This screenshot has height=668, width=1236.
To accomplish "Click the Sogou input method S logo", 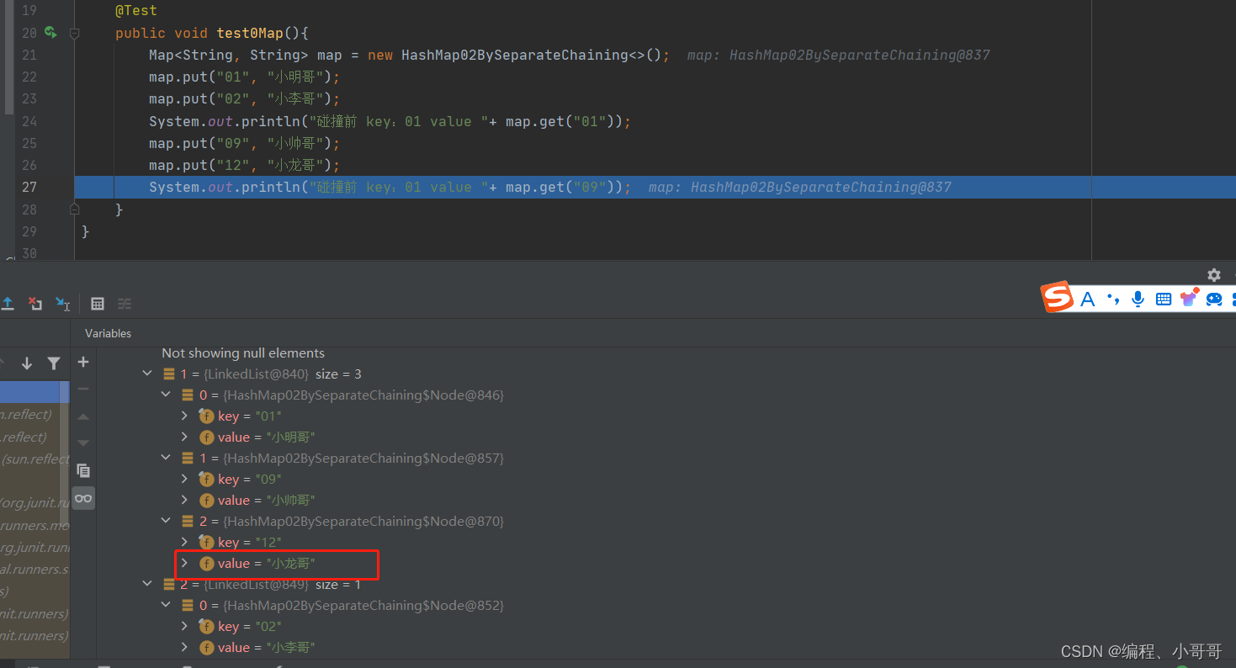I will coord(1058,297).
